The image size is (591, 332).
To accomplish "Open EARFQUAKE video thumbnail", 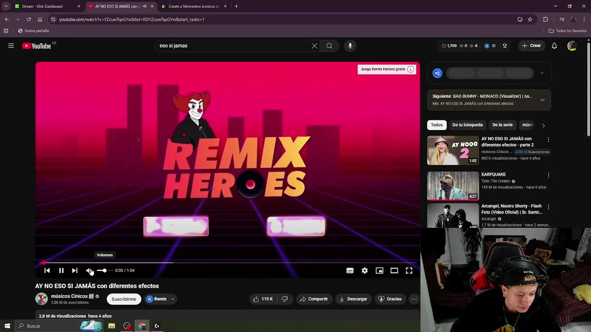I will pyautogui.click(x=453, y=186).
